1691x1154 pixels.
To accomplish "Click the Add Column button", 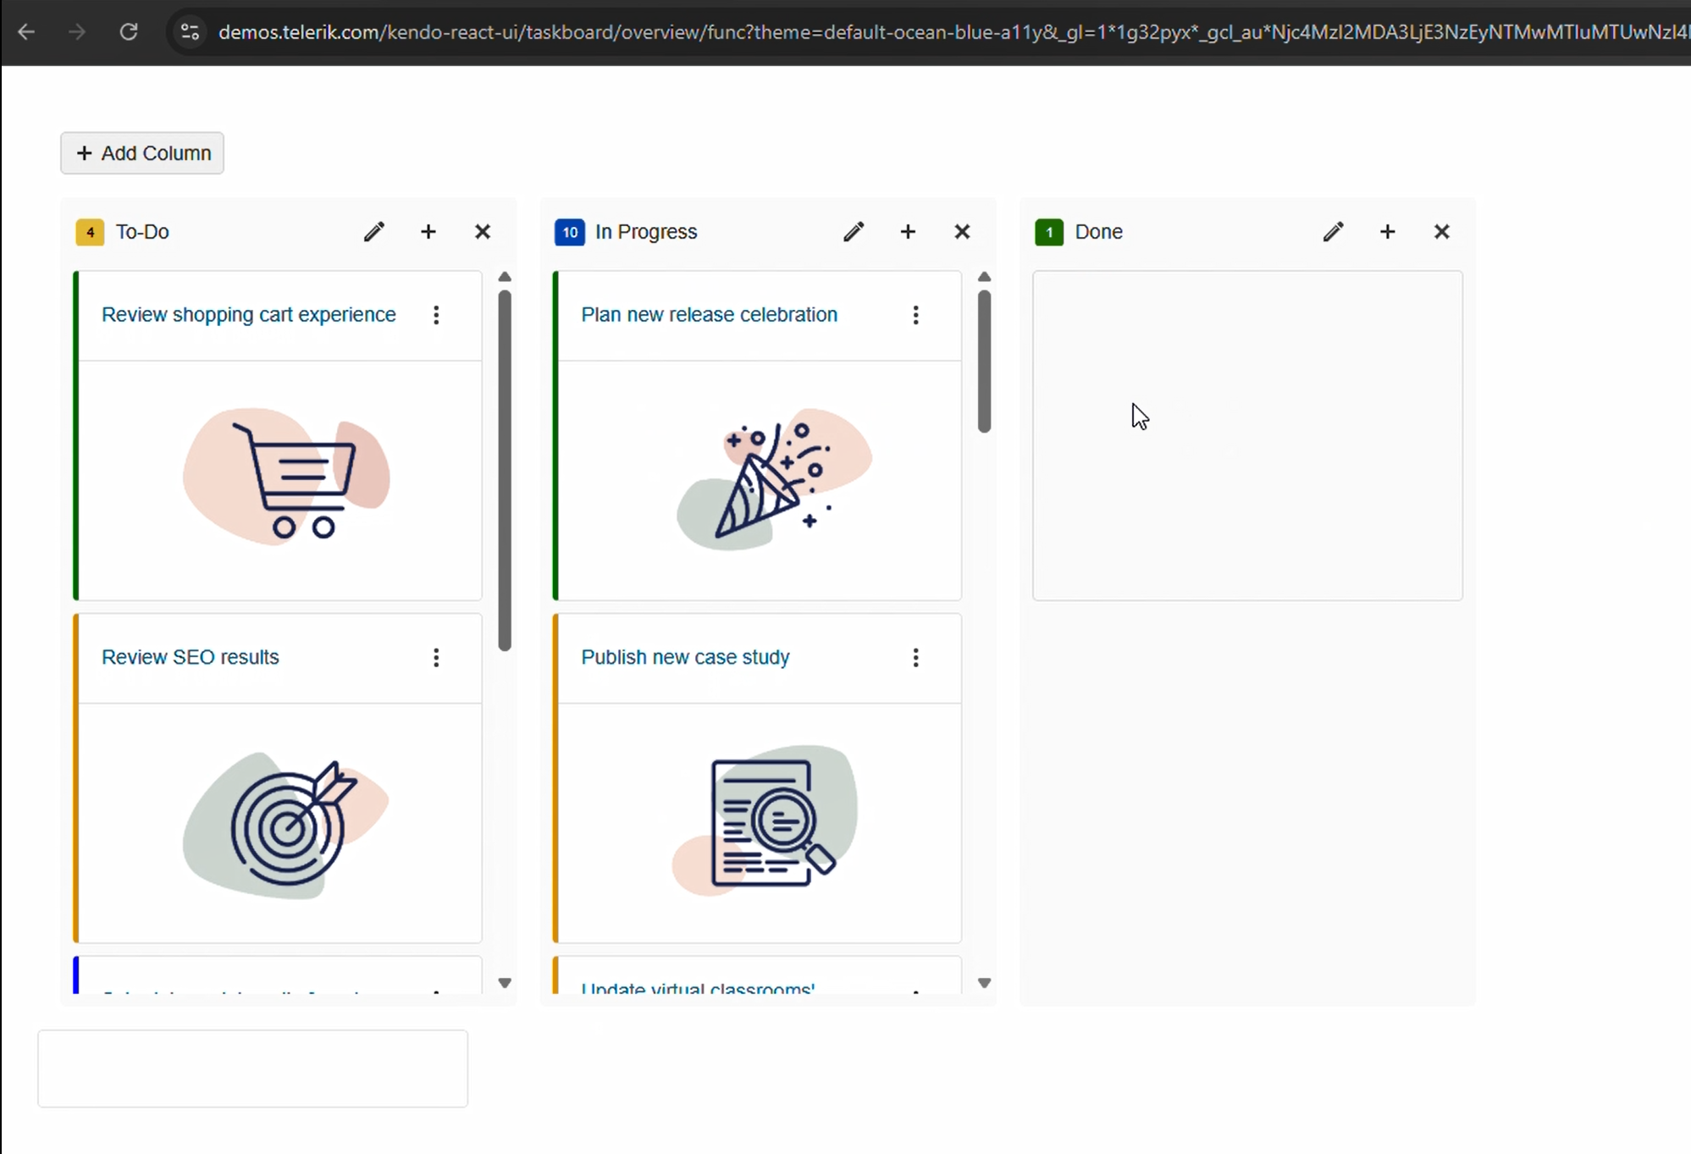I will pos(142,153).
